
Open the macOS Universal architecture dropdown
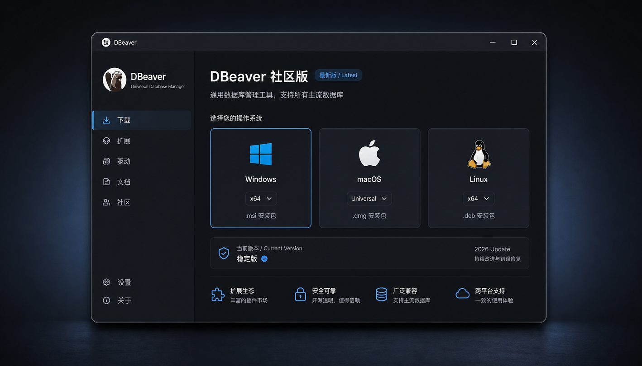coord(369,199)
